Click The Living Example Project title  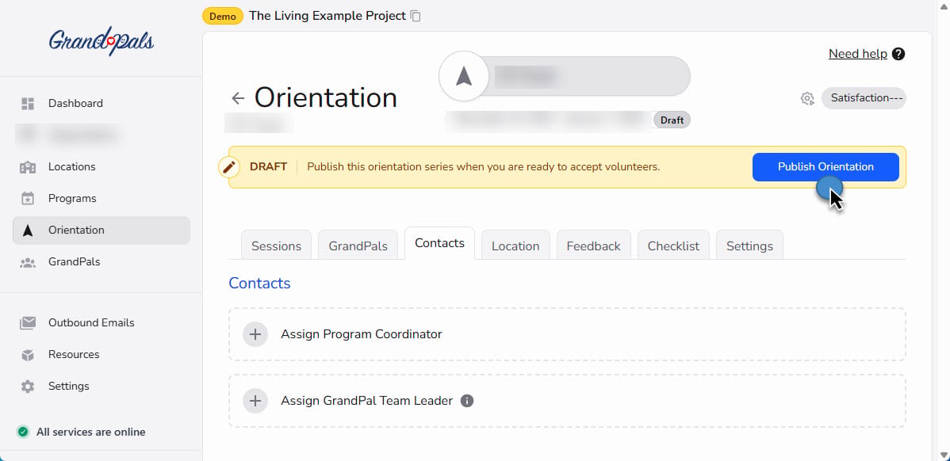pos(328,16)
